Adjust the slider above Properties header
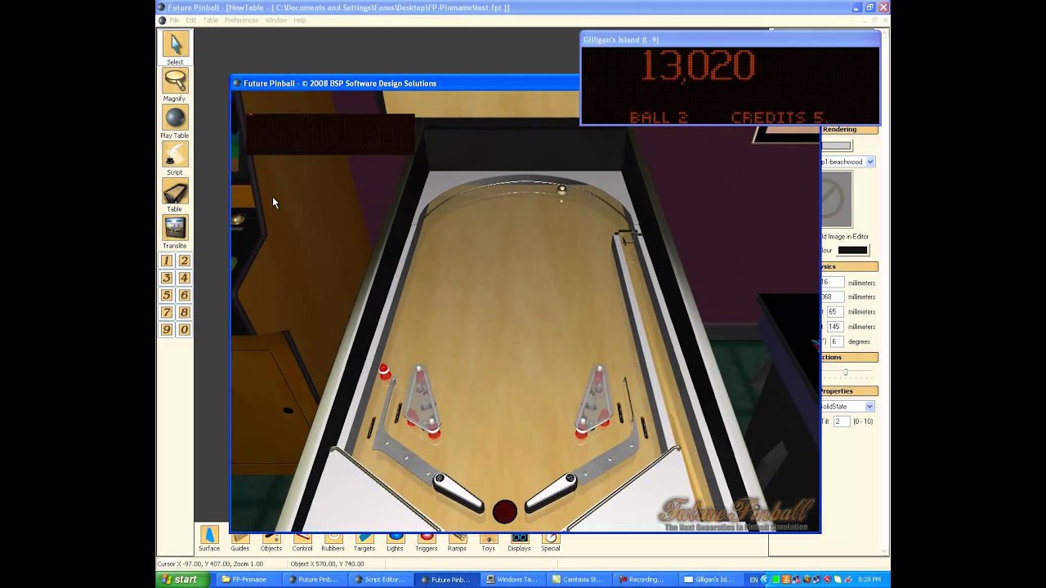 click(846, 372)
